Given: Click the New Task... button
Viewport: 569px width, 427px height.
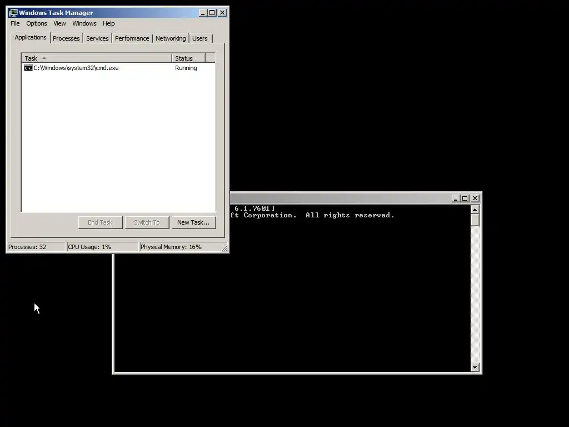Looking at the screenshot, I should point(193,222).
